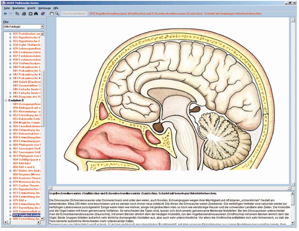
Task: Click the pink eraser icon in toolbar
Action: [43, 14]
